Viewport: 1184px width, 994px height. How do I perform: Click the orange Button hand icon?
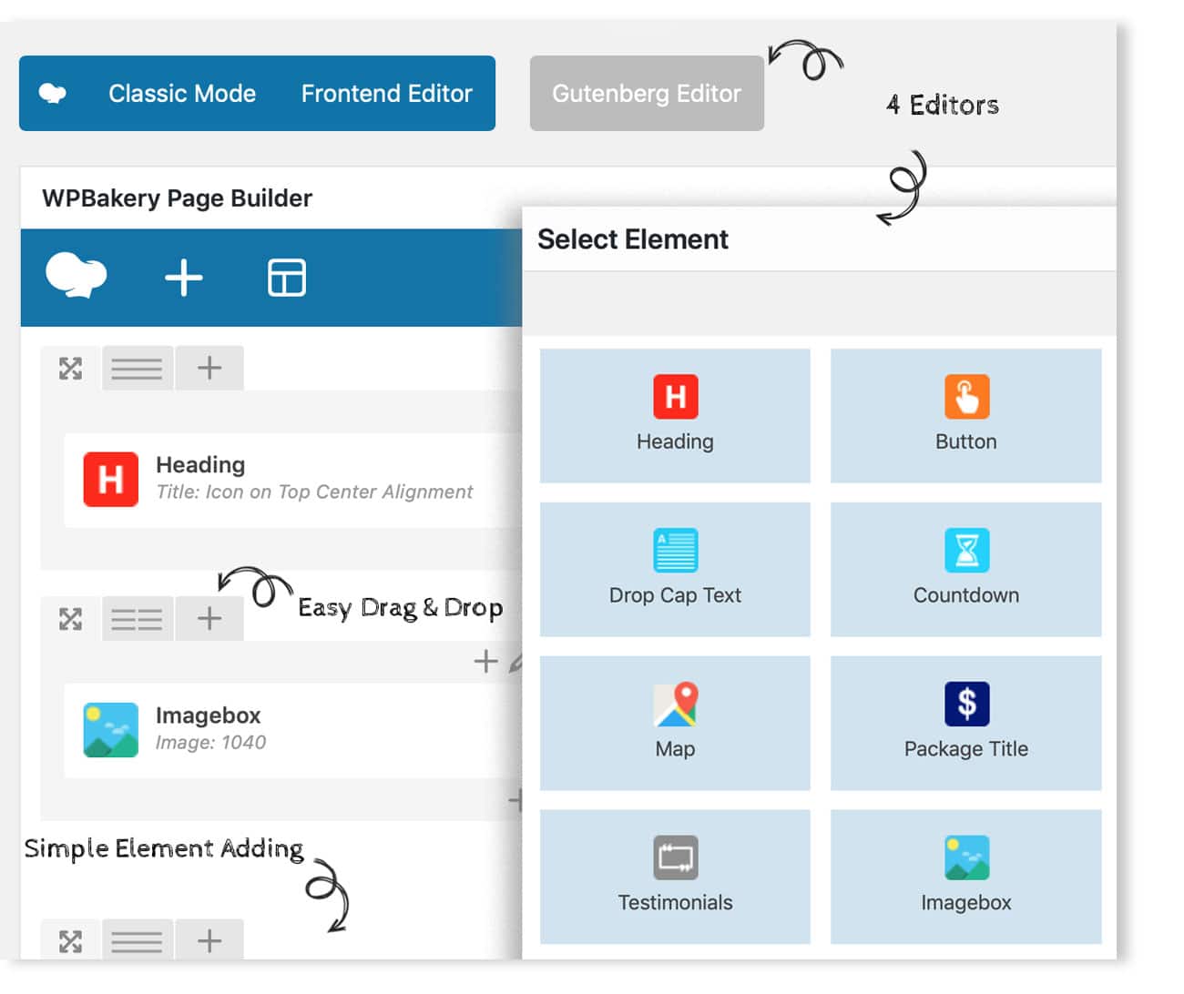coord(966,397)
